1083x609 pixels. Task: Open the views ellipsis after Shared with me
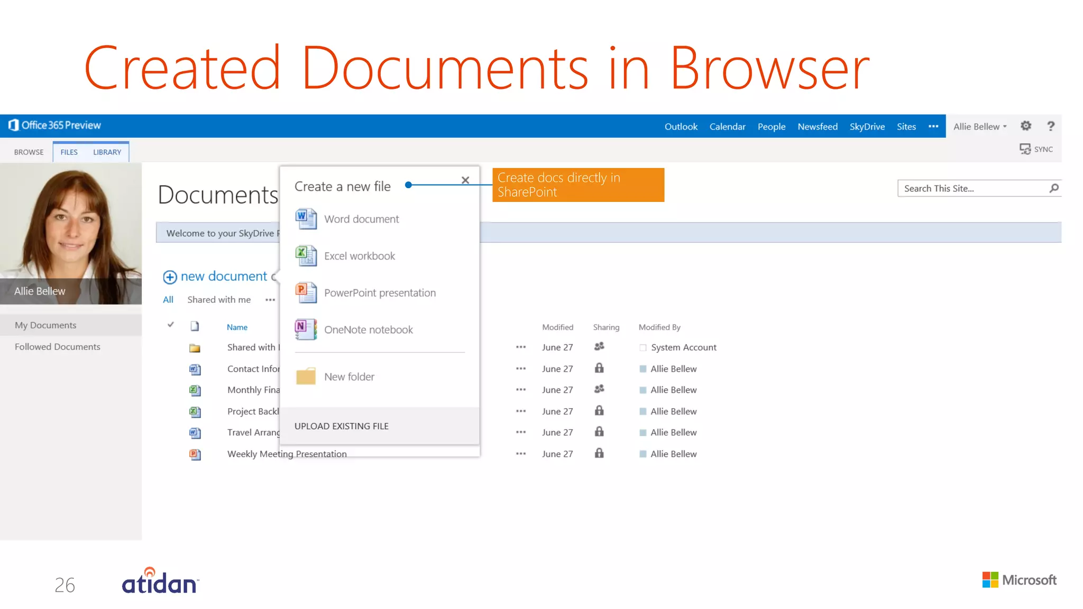point(270,300)
